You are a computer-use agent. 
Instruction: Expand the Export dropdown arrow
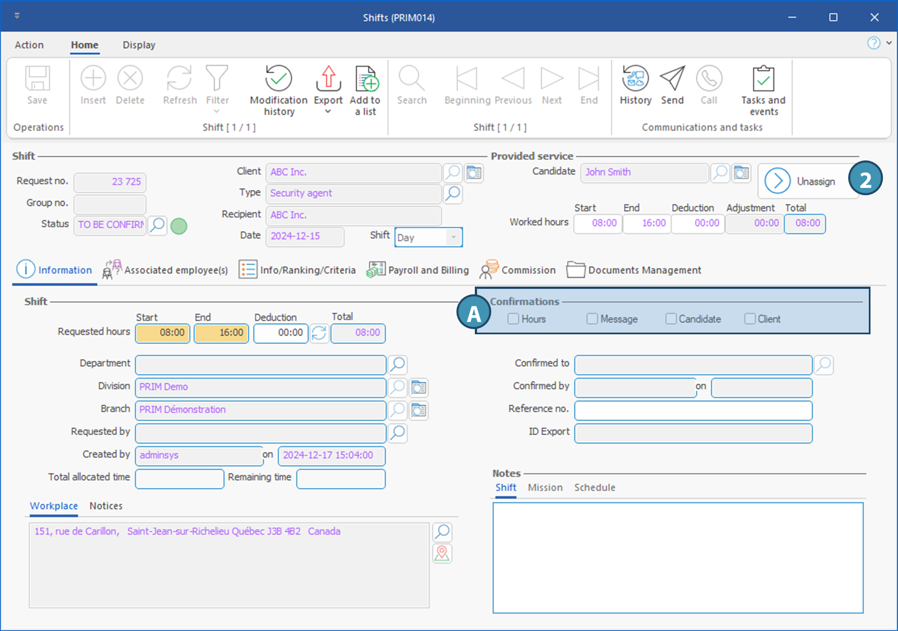click(x=328, y=112)
